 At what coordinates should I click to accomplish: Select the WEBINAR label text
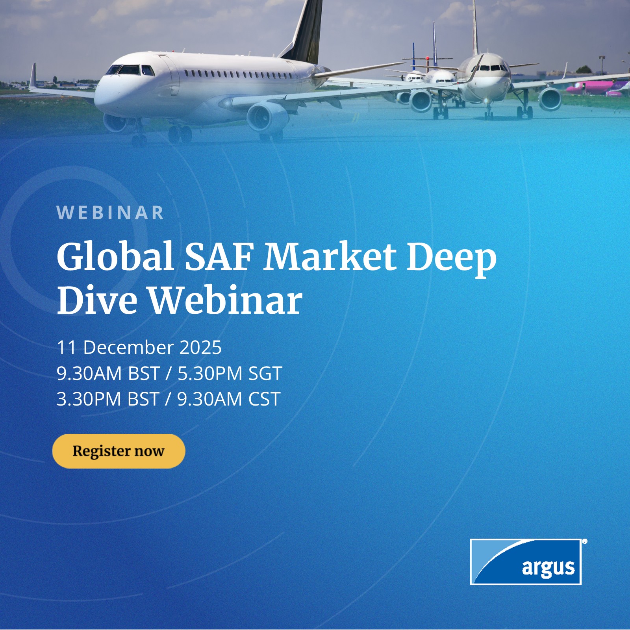110,213
